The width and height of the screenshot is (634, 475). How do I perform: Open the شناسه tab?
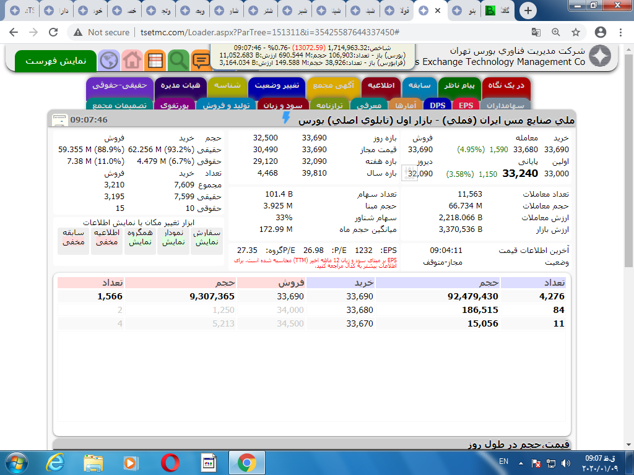(x=227, y=88)
